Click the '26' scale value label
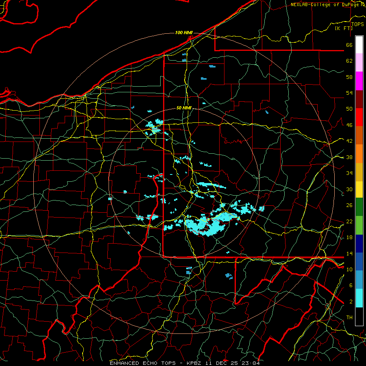Viewport: 366px width, 366px height. (x=349, y=205)
